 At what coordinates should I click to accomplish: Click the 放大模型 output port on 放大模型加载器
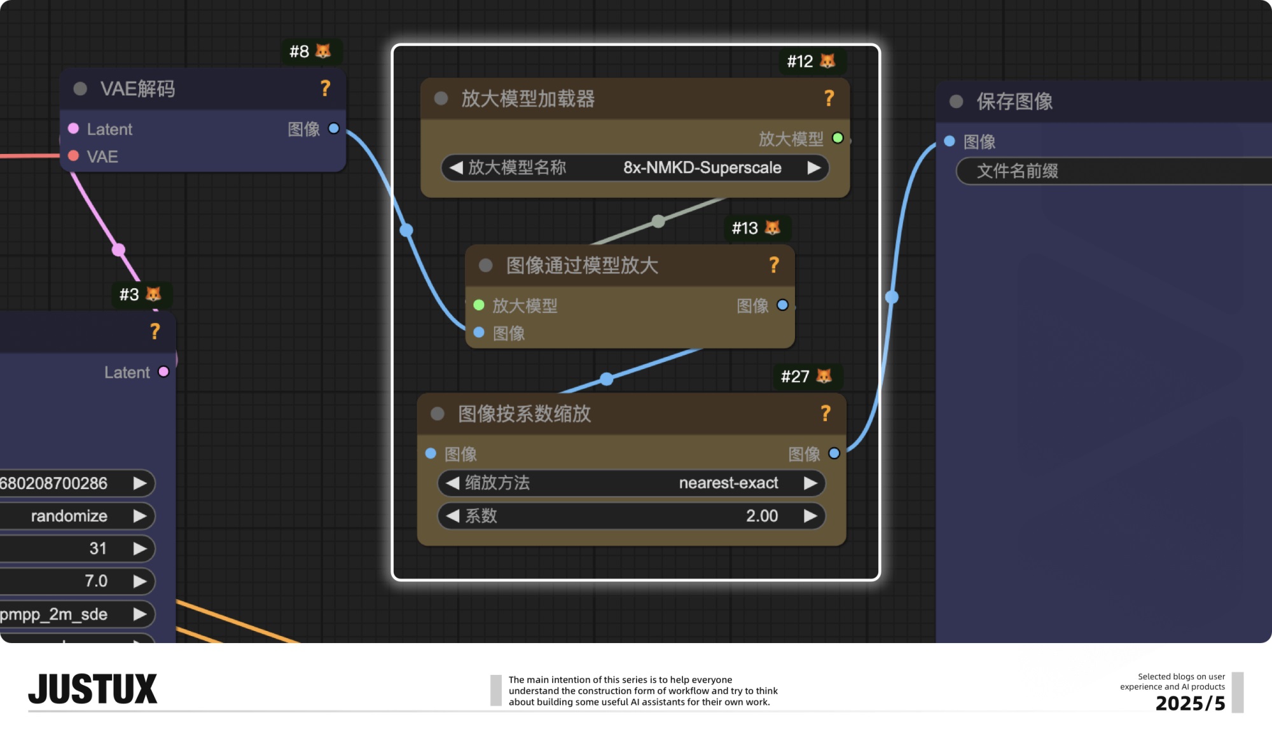click(x=838, y=137)
